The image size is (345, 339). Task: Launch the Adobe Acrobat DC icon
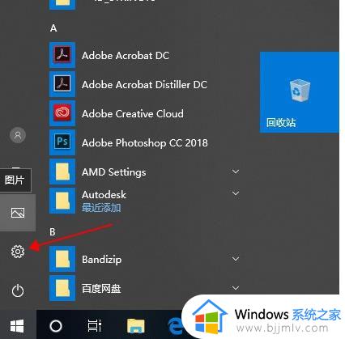62,55
